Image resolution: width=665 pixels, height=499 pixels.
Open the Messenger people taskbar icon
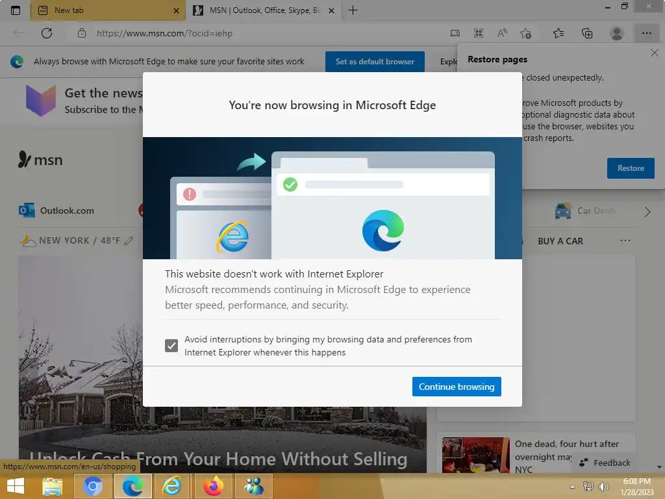tap(254, 486)
